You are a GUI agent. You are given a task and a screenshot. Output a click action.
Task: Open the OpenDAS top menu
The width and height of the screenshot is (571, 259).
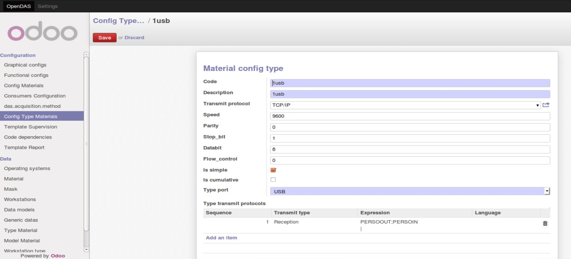[19, 6]
